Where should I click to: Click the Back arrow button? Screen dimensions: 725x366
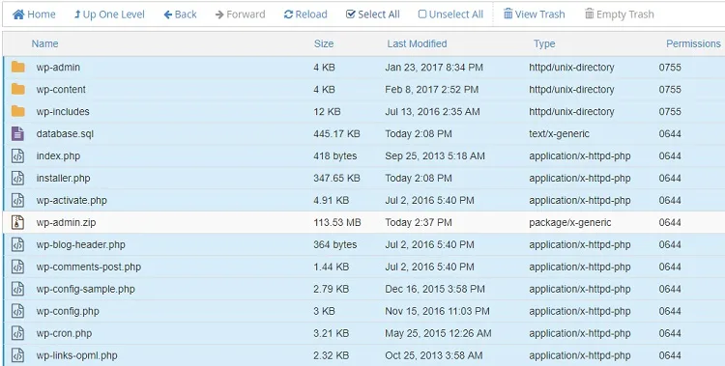coord(181,14)
